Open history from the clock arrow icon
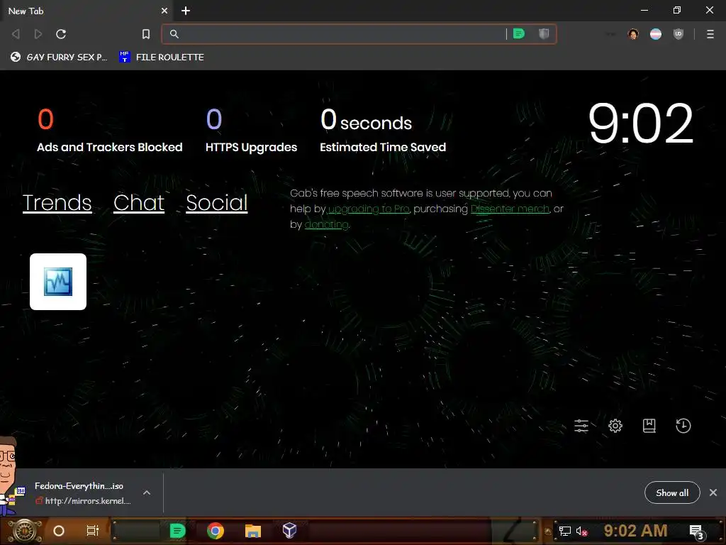The height and width of the screenshot is (545, 726). [x=683, y=426]
